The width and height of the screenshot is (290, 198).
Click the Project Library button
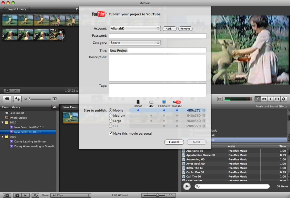point(16,9)
